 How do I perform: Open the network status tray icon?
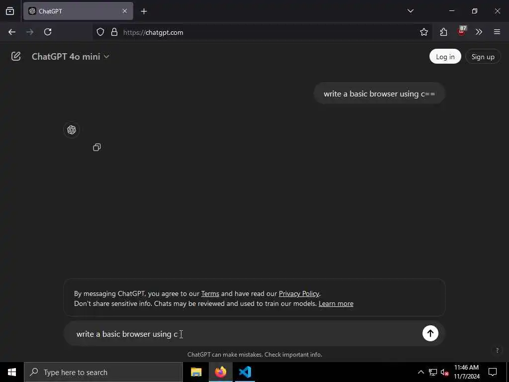click(433, 372)
